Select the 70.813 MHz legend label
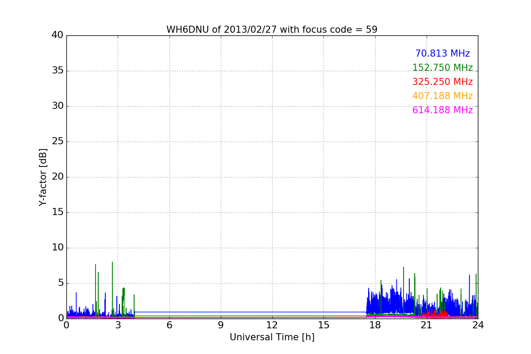Image resolution: width=531 pixels, height=354 pixels. (442, 54)
